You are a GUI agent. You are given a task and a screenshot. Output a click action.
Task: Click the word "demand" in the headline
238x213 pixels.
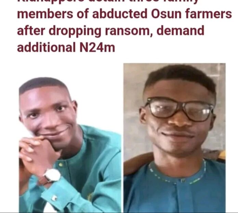click(x=180, y=30)
